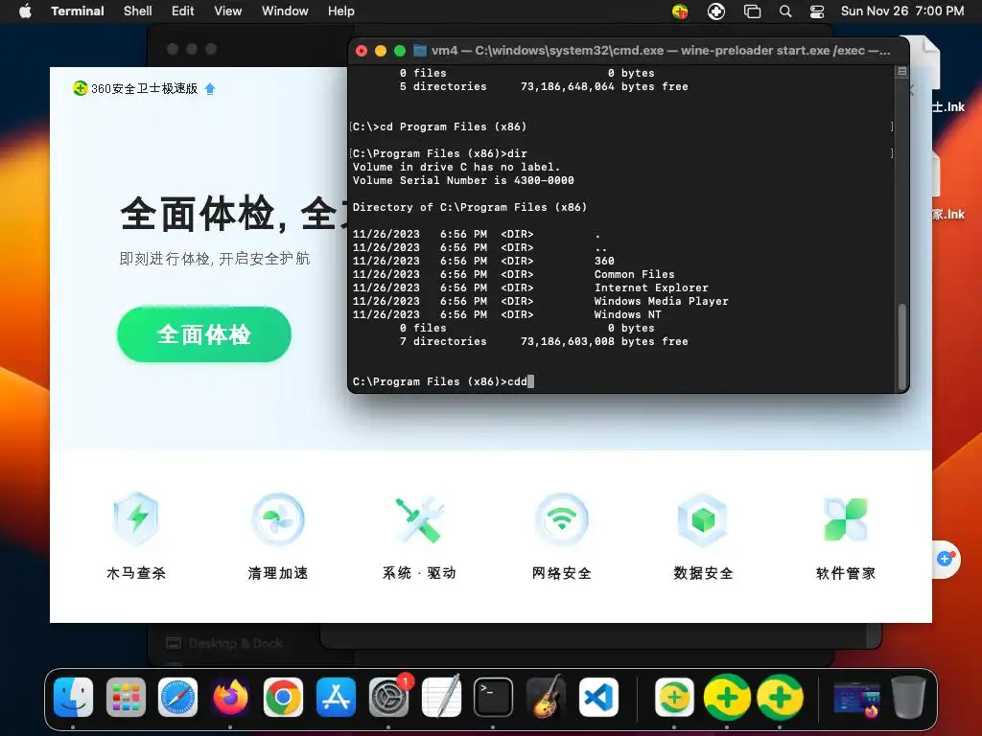This screenshot has height=736, width=982.
Task: Click the 'Volume Serial Number is 4300-0000' line
Action: click(x=463, y=180)
